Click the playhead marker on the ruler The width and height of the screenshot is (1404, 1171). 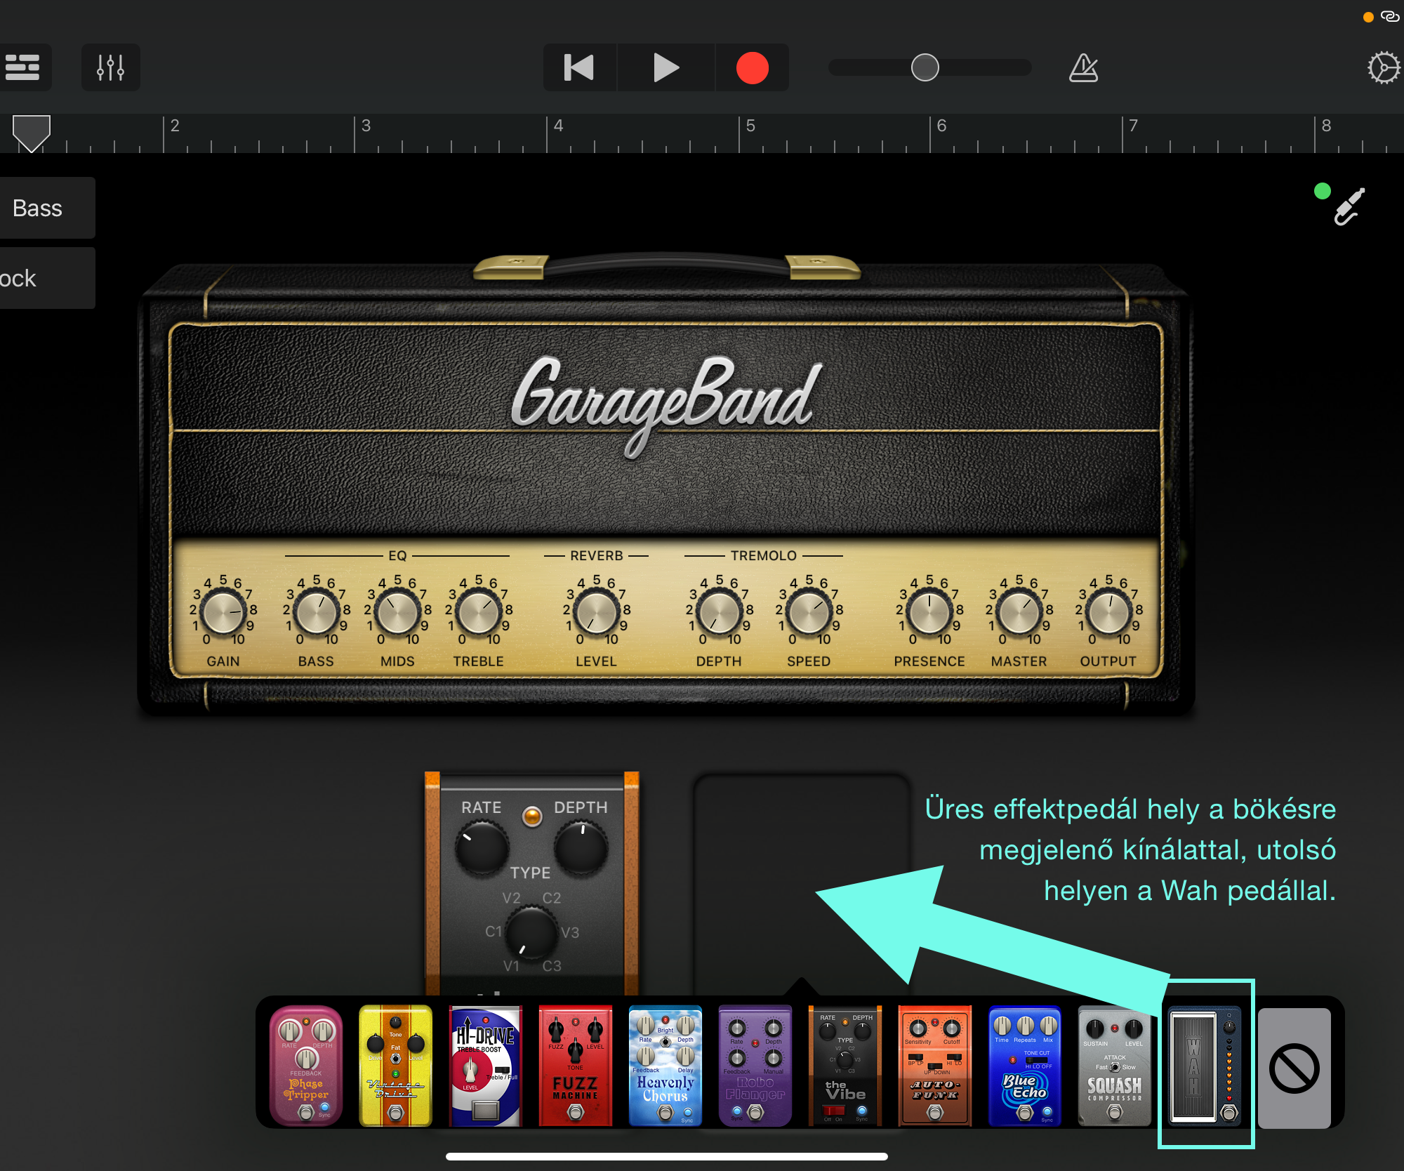(32, 133)
